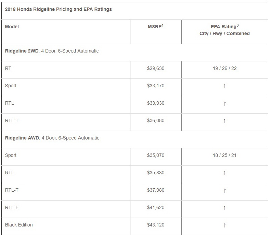Click the Model column header
This screenshot has height=235, width=270.
pos(12,27)
